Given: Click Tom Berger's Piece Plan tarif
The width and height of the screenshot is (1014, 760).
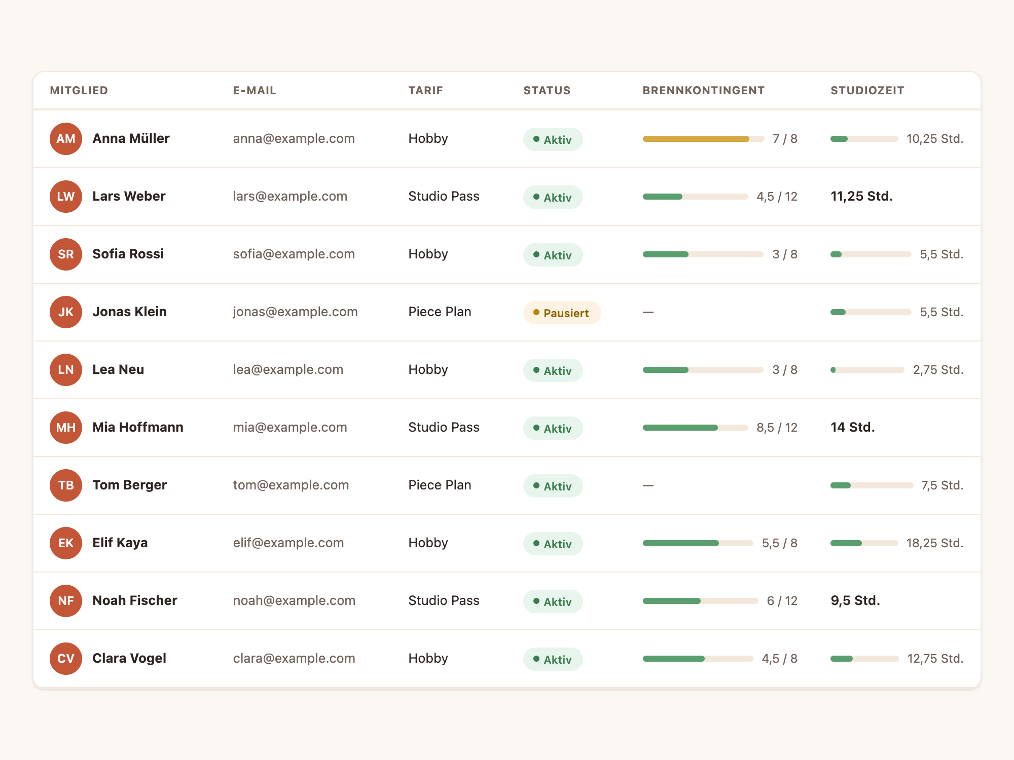Looking at the screenshot, I should pyautogui.click(x=440, y=485).
